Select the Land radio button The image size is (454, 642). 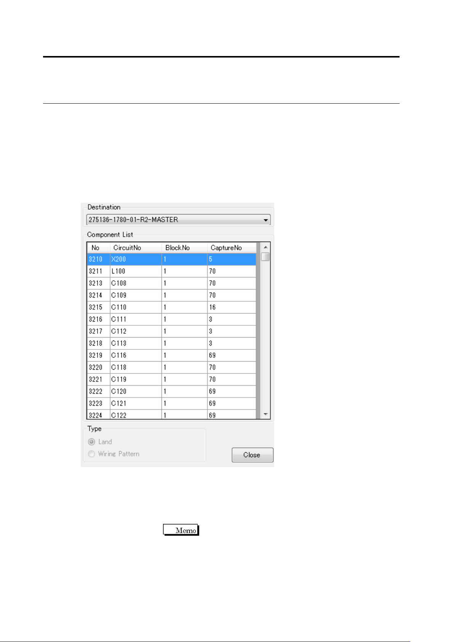[x=91, y=442]
